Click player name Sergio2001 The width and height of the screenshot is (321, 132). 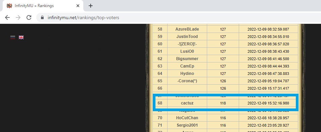187,125
